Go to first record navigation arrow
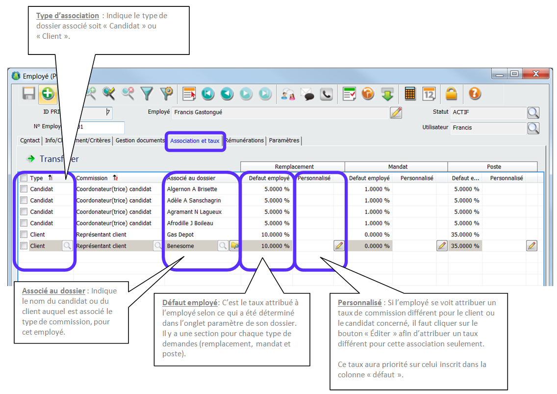This screenshot has width=557, height=394. (x=207, y=94)
